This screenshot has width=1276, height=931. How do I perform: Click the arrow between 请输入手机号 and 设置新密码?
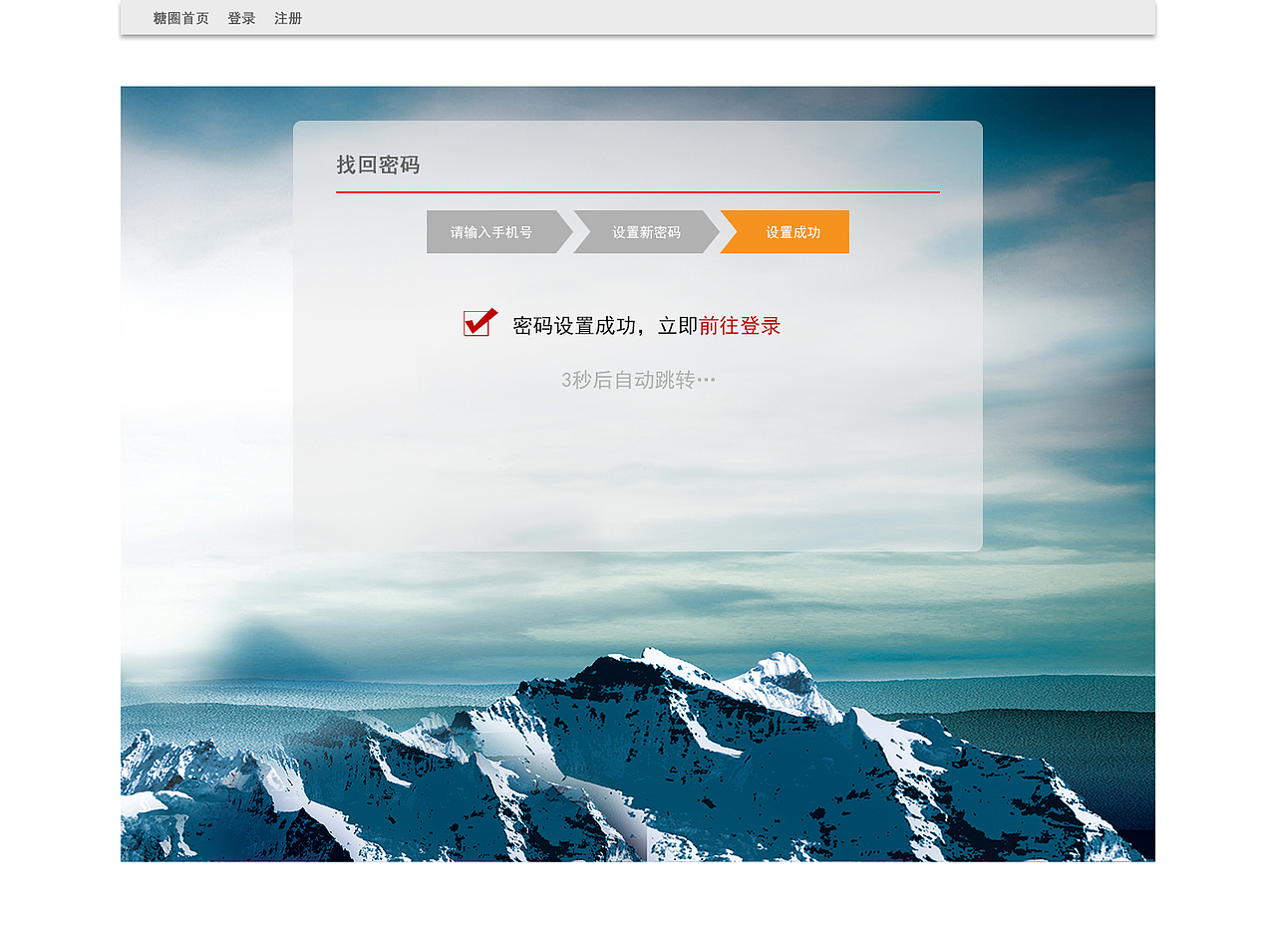[571, 231]
